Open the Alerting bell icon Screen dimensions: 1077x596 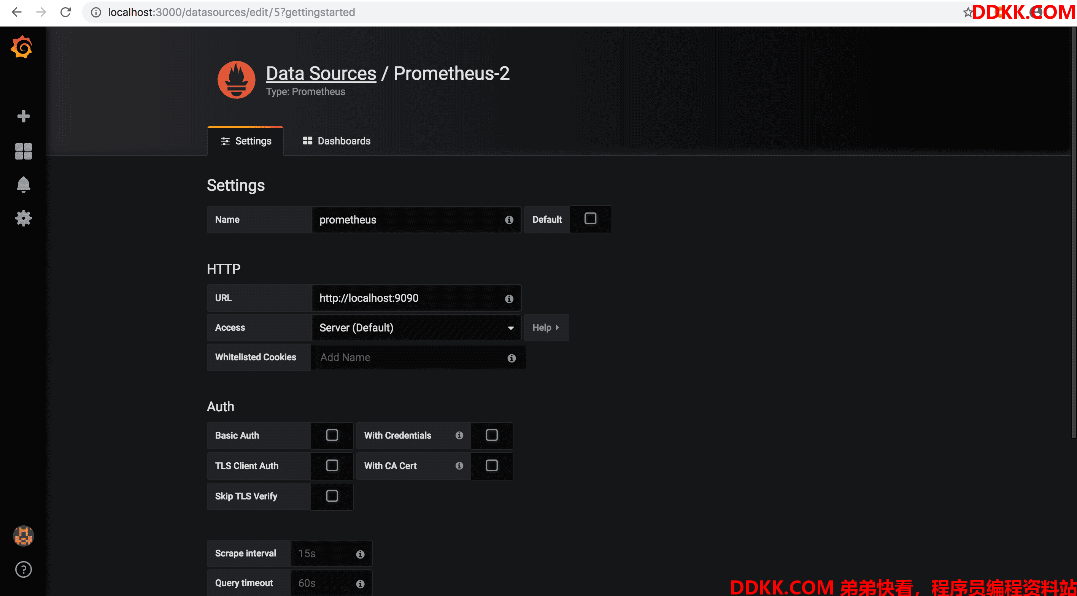click(x=24, y=184)
